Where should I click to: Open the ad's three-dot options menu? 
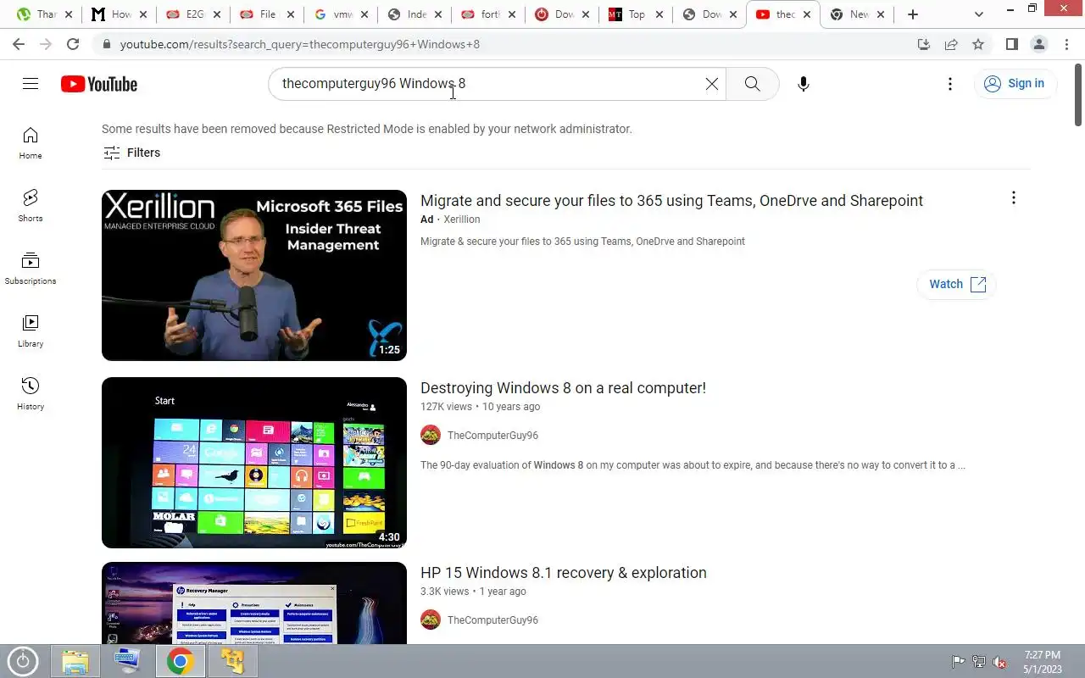(1013, 198)
